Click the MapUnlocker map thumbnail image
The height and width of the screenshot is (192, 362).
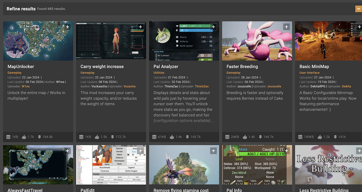coord(38,41)
